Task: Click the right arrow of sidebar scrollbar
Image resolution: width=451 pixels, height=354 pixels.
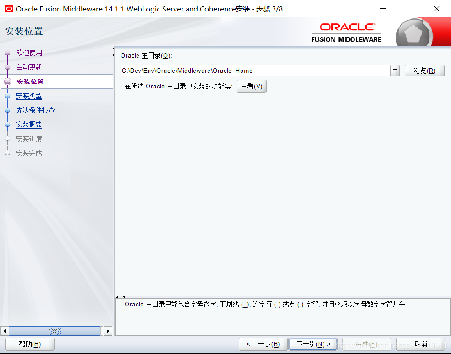Action: tap(108, 331)
